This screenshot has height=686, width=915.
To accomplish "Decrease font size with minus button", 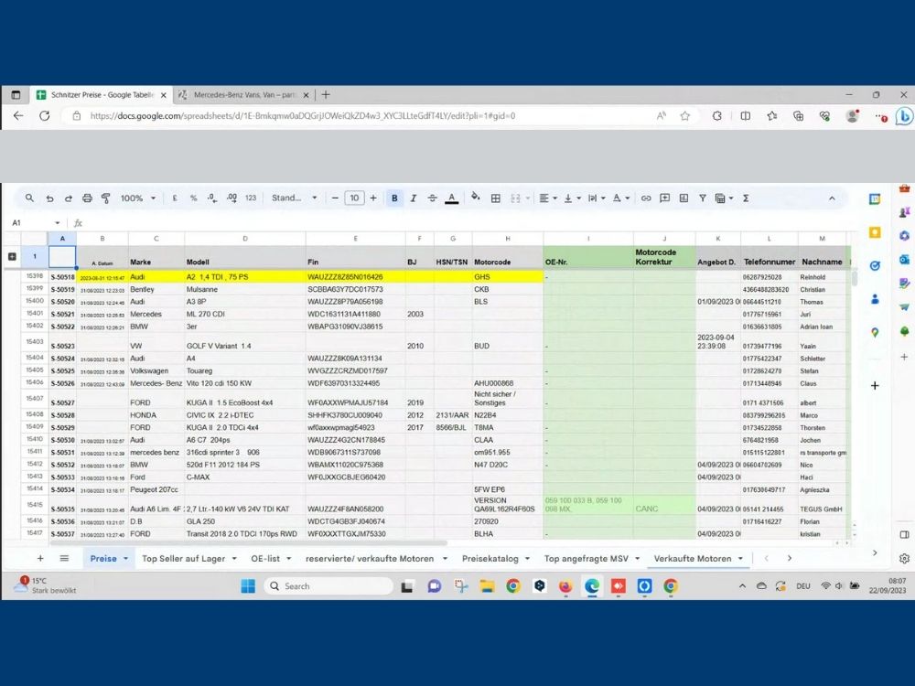I will pos(335,198).
